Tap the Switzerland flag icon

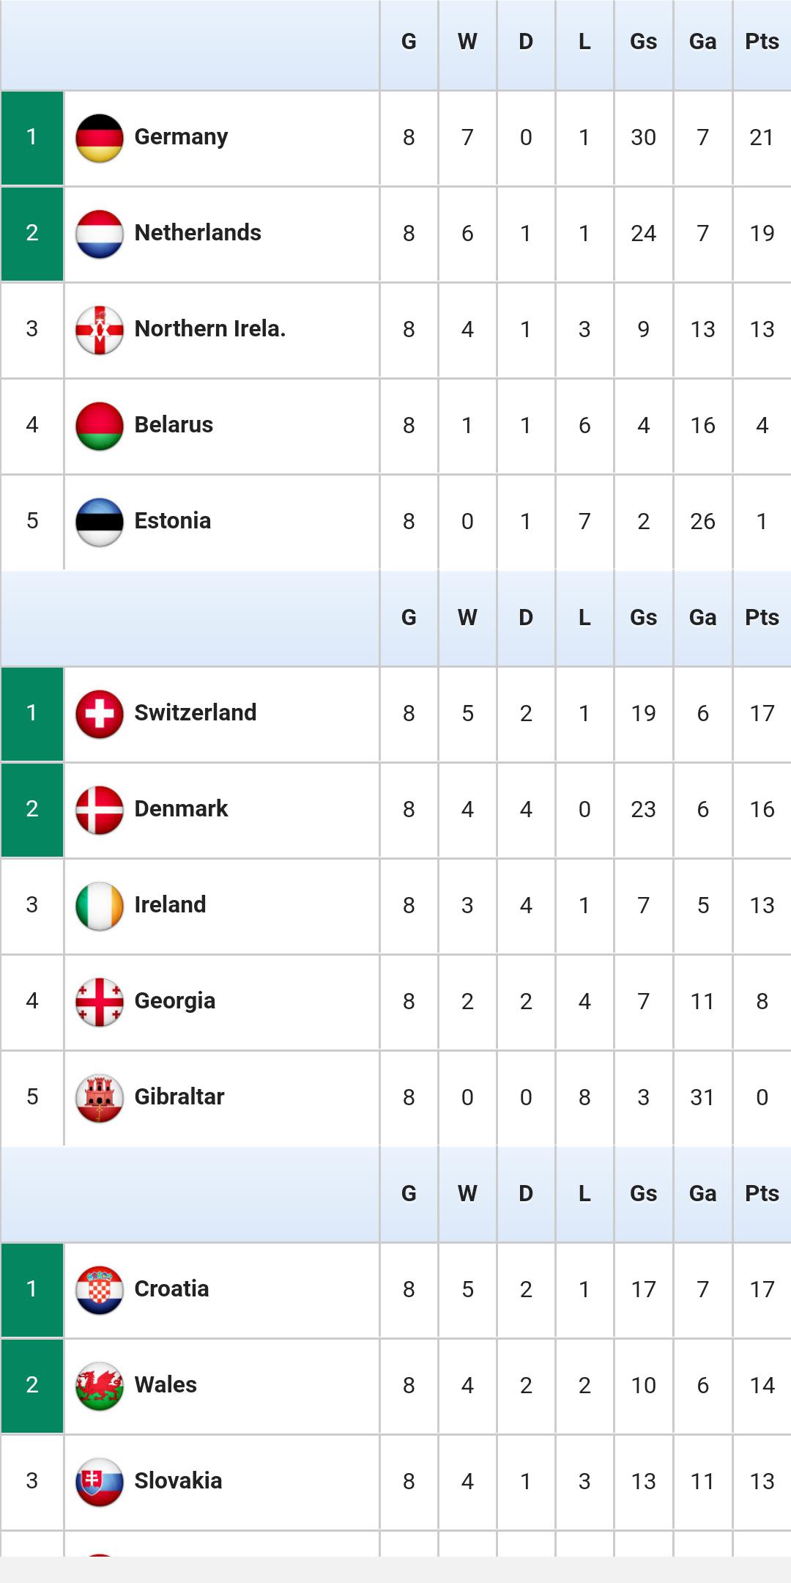[99, 714]
